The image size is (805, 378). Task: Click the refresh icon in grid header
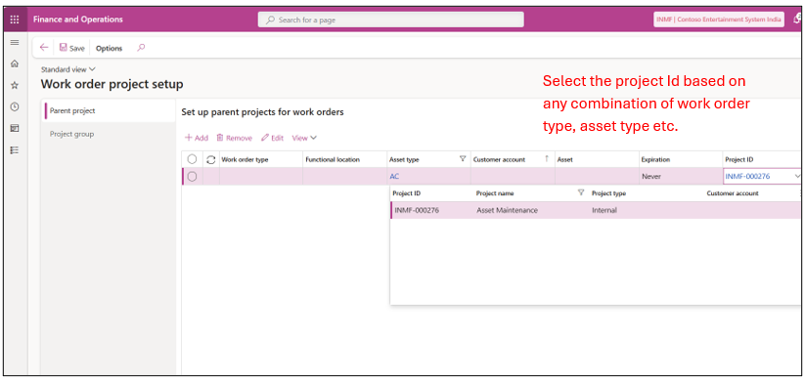click(x=210, y=159)
